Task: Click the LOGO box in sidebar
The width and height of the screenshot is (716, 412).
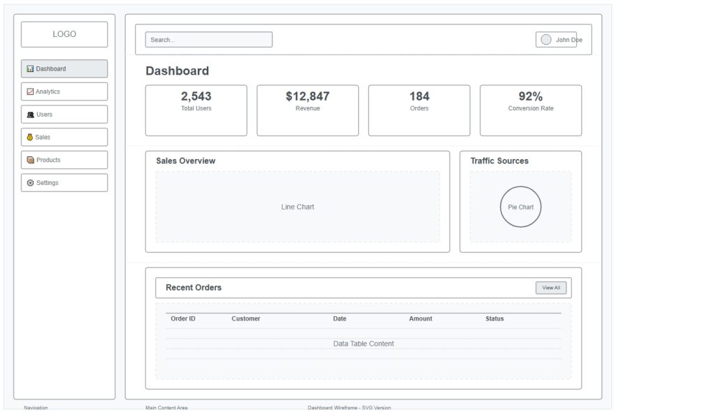Action: 64,34
